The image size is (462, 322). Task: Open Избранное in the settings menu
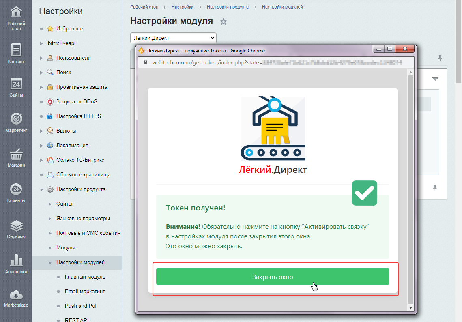[x=69, y=28]
